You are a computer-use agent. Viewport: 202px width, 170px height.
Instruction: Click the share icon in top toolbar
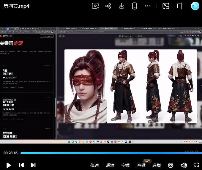[108, 6]
